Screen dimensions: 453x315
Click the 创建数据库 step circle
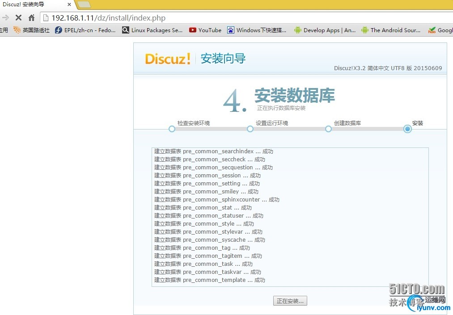[329, 129]
